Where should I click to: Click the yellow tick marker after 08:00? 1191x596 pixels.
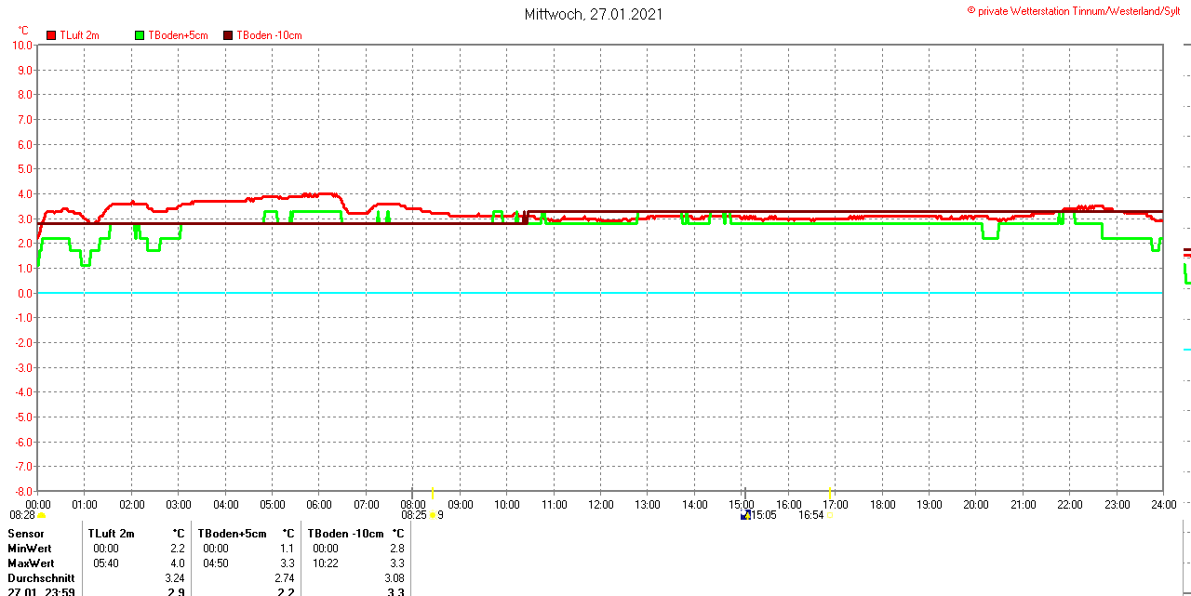coord(433,492)
